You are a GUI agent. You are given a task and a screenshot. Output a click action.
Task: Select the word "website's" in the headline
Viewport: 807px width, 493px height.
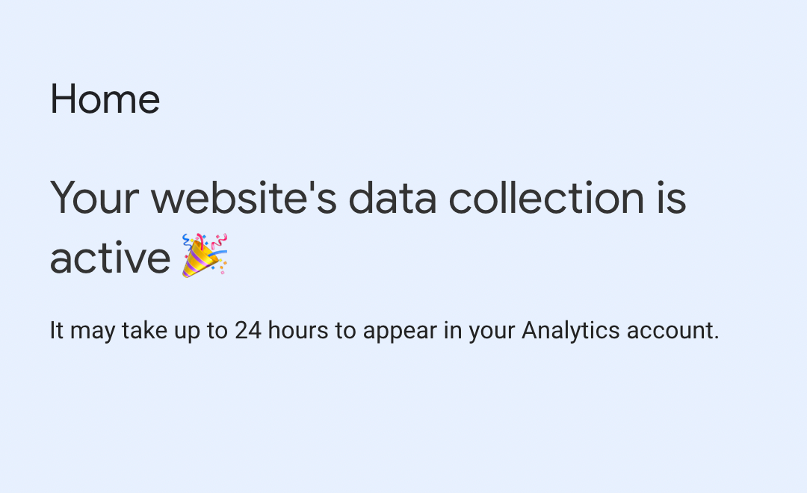[x=244, y=198]
